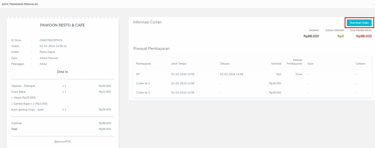
Task: Click the Metode Pembayaran column header
Action: (x=294, y=62)
